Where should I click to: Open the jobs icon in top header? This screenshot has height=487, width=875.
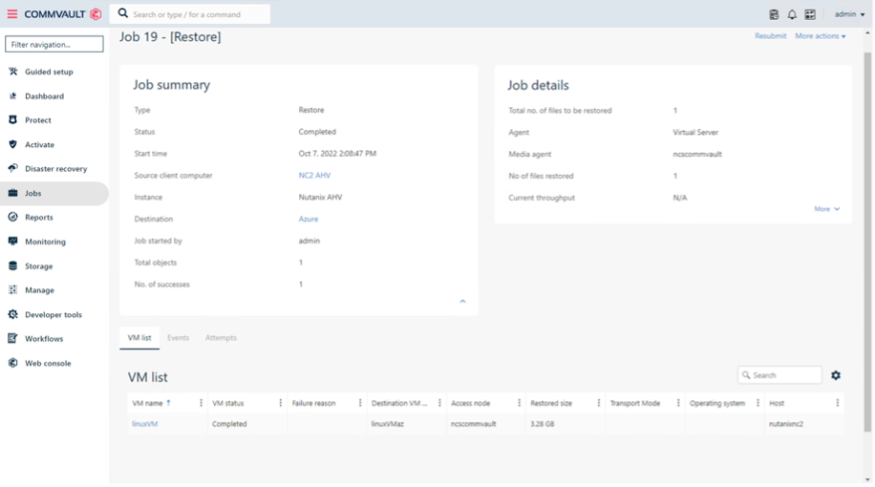[774, 14]
